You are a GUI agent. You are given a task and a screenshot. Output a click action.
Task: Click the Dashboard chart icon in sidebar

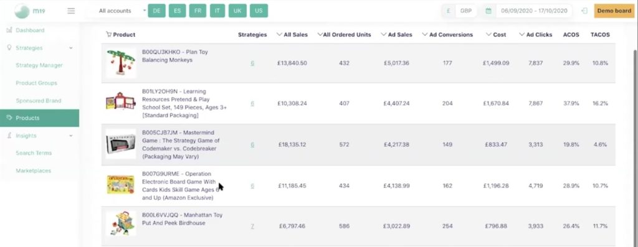pos(9,30)
